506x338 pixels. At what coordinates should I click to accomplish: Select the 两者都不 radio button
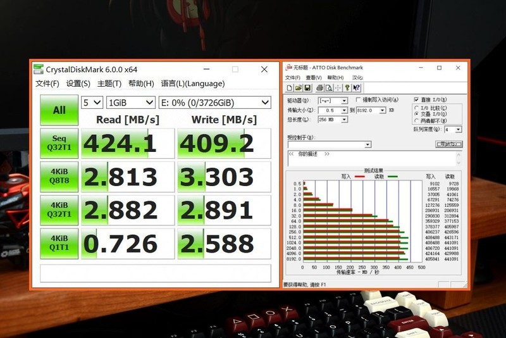(416, 120)
